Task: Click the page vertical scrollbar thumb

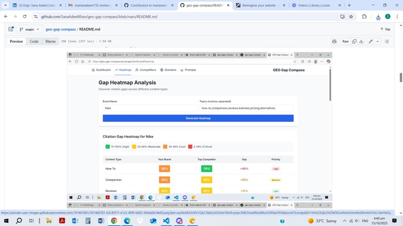Action: [400, 77]
